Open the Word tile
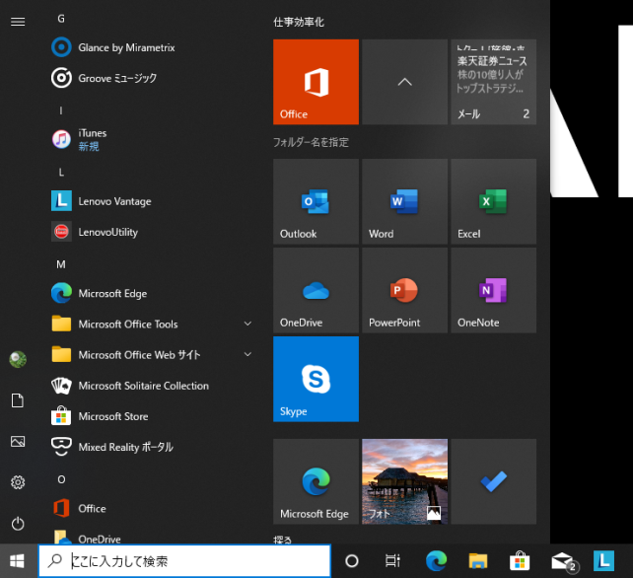The width and height of the screenshot is (633, 578). click(404, 201)
